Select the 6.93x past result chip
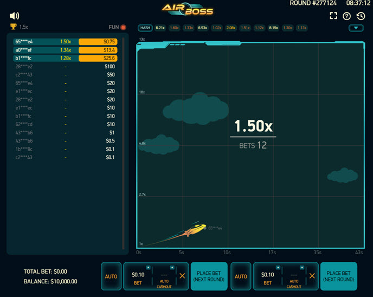The height and width of the screenshot is (297, 373). point(202,28)
